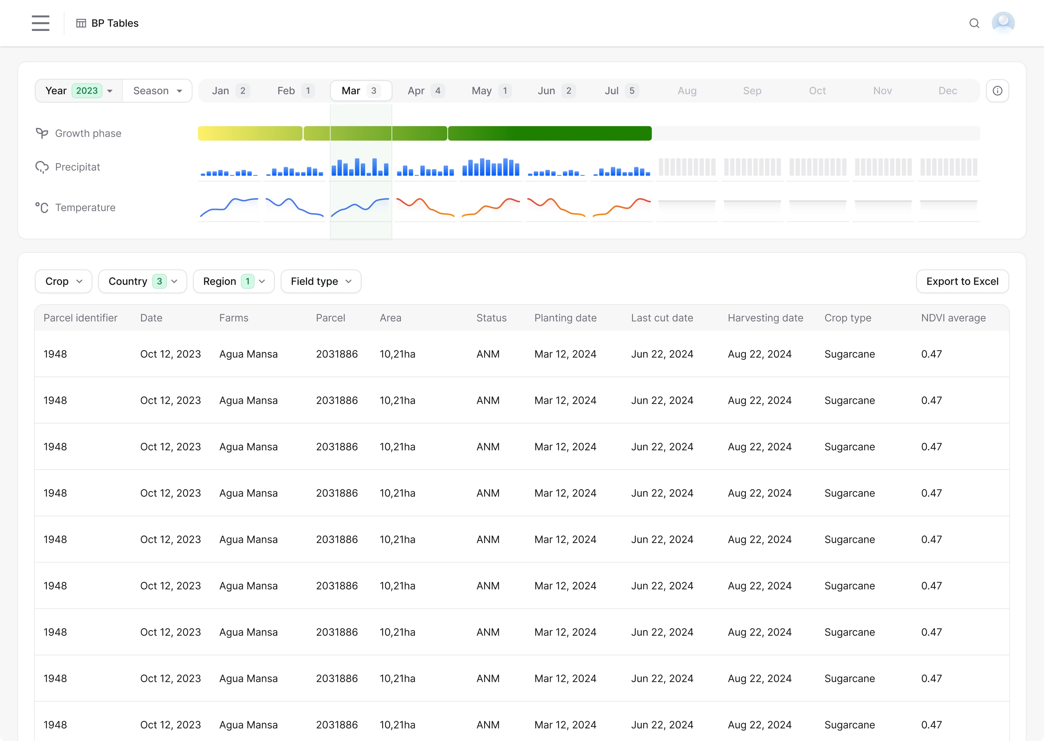Open the user profile avatar
Screen dimensions: 1044x741
pos(1003,23)
